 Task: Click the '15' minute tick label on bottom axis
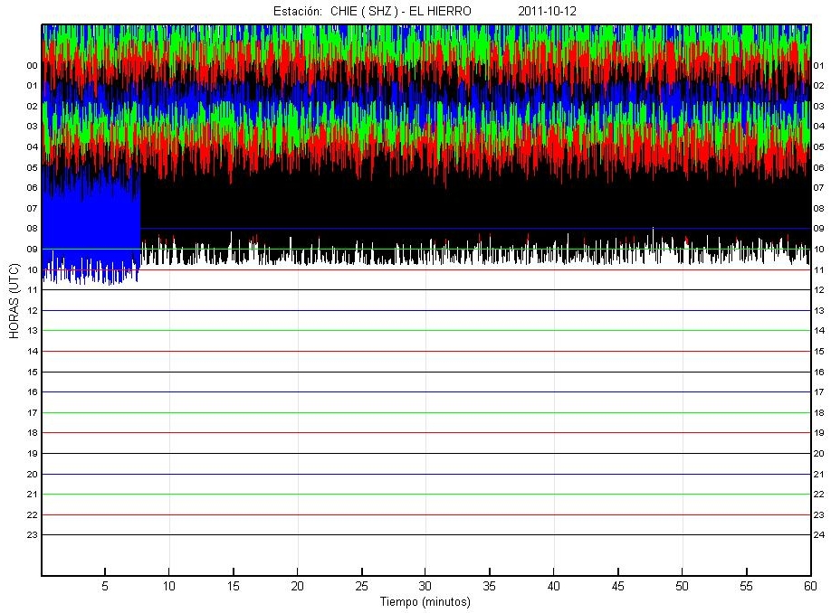coord(234,586)
